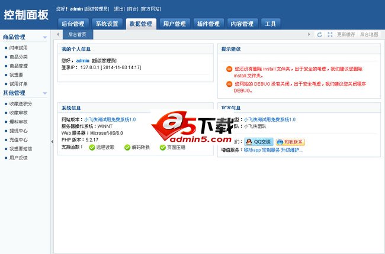Open the 内容管理 tab
385x254 pixels.
coord(242,24)
